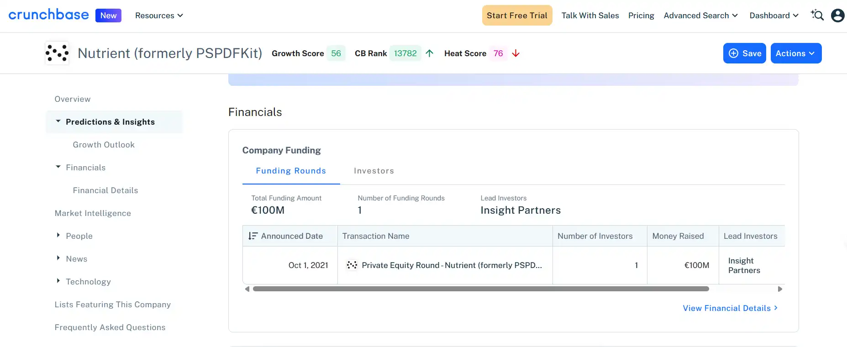Click the Nutrient company logo in header
The width and height of the screenshot is (847, 347).
pos(57,53)
